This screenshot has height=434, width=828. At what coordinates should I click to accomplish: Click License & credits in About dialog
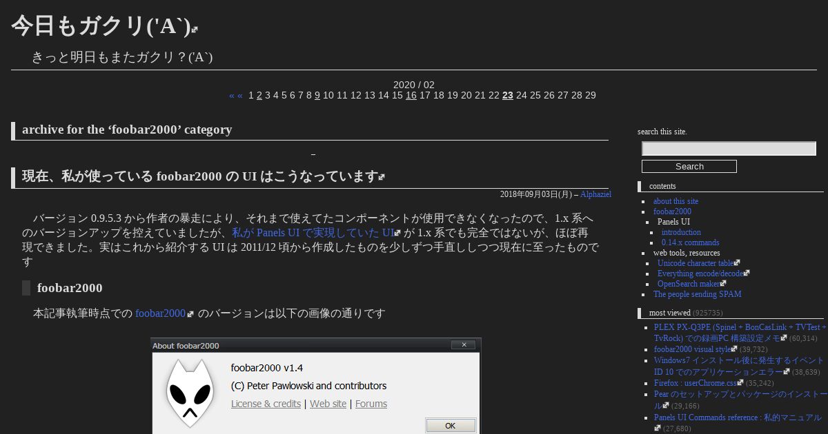[266, 404]
